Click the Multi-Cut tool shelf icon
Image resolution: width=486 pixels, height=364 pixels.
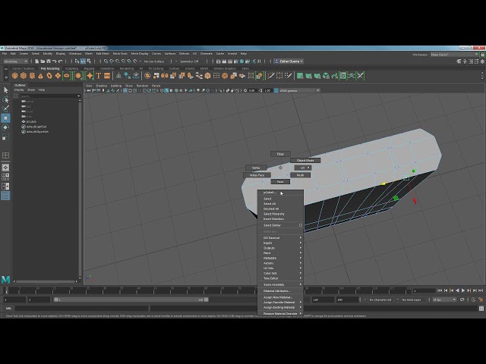click(271, 76)
